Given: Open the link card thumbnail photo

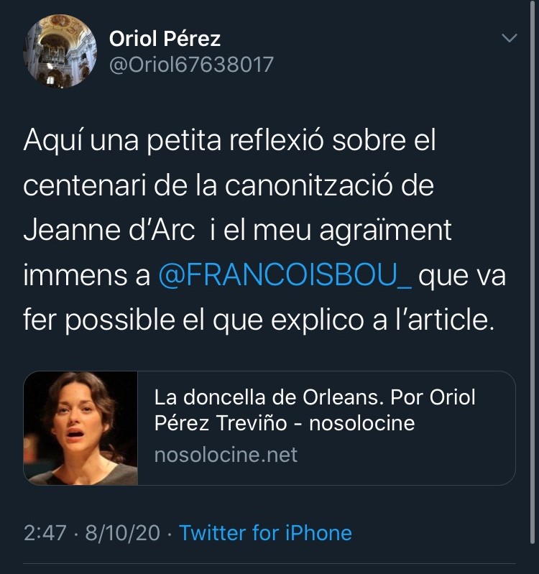Looking at the screenshot, I should click(x=80, y=428).
